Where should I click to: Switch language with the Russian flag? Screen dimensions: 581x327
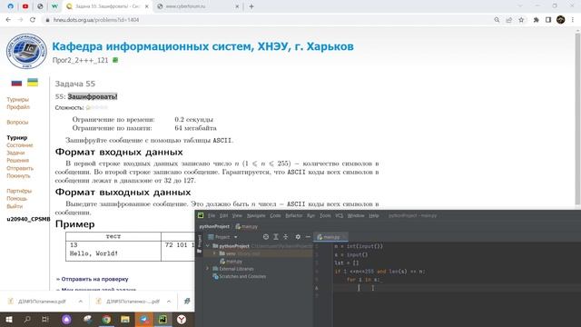point(16,83)
